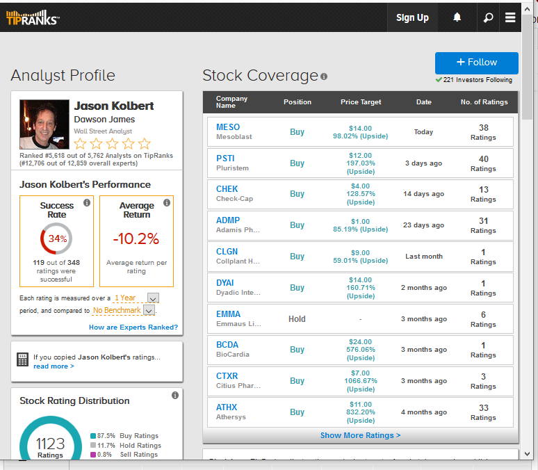Click the success rate circular gauge
Image resolution: width=538 pixels, height=470 pixels.
(57, 239)
